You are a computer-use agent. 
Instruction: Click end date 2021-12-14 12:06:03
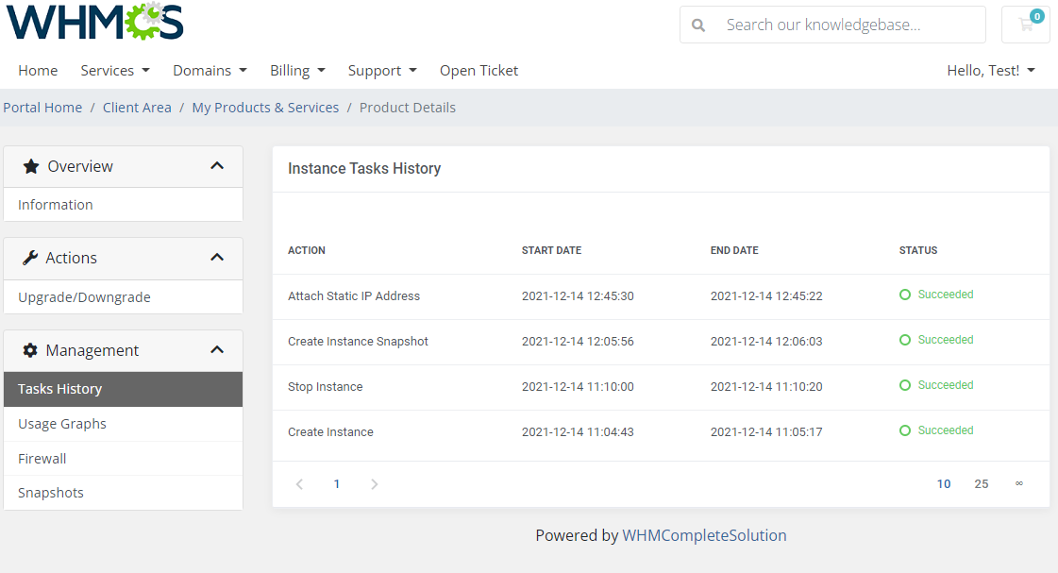pyautogui.click(x=766, y=341)
